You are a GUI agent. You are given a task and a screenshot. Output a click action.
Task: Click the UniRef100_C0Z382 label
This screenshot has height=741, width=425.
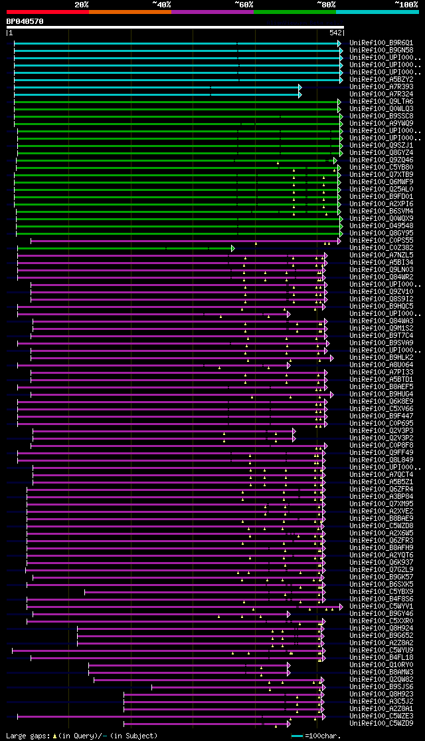(x=382, y=247)
